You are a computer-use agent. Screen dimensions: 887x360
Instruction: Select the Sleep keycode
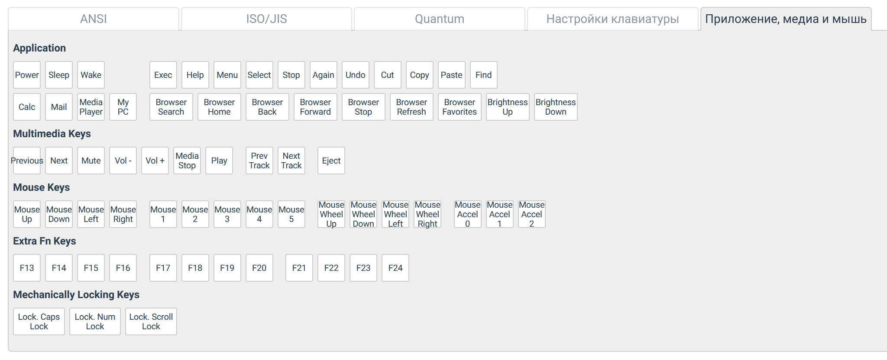pyautogui.click(x=59, y=75)
